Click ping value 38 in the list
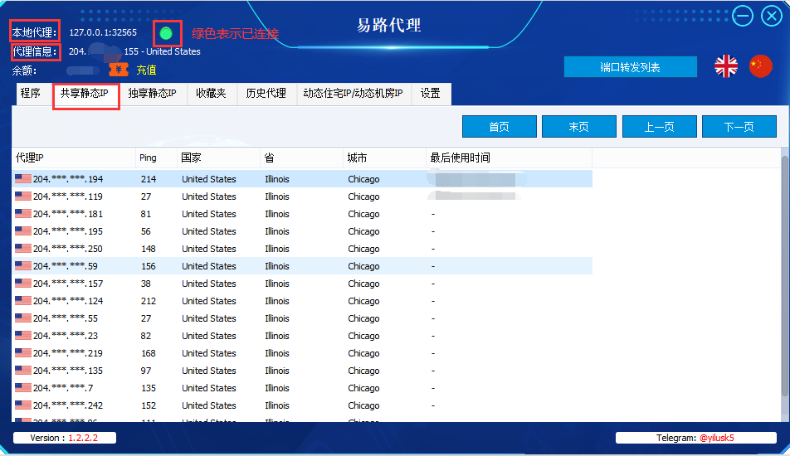 tap(146, 284)
